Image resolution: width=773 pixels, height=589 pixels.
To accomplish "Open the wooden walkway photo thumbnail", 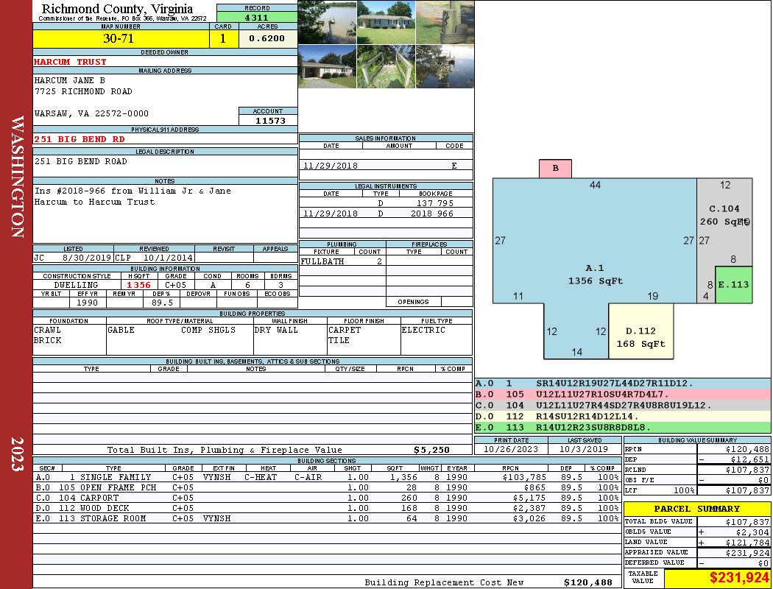I will pyautogui.click(x=386, y=66).
